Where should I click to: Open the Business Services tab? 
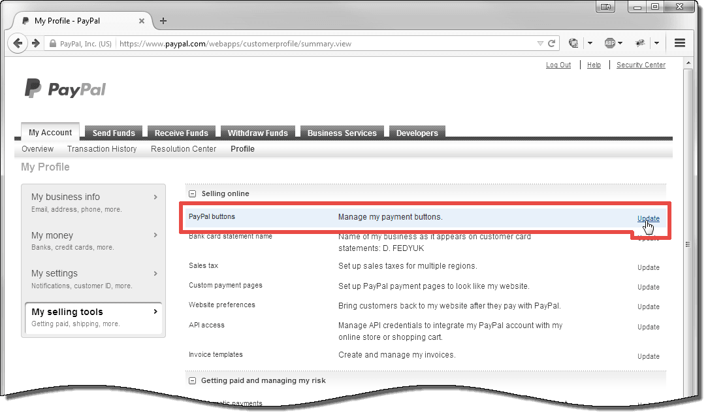(x=342, y=133)
